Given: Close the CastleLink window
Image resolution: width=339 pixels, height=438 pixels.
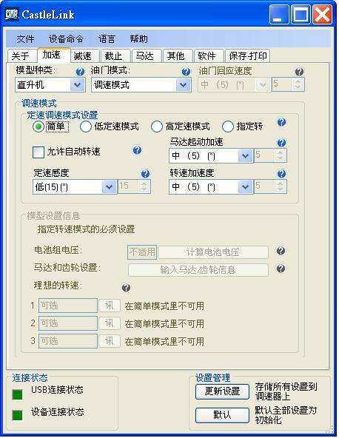Looking at the screenshot, I should (x=322, y=15).
